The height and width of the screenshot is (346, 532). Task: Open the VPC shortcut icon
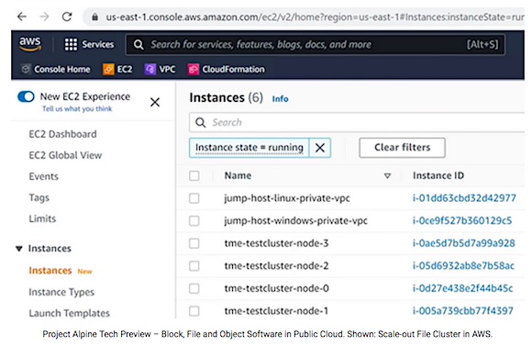coord(150,69)
